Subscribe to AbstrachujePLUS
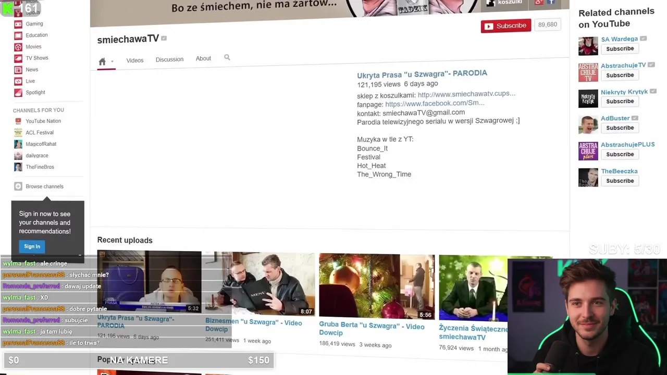The width and height of the screenshot is (667, 375). tap(620, 154)
